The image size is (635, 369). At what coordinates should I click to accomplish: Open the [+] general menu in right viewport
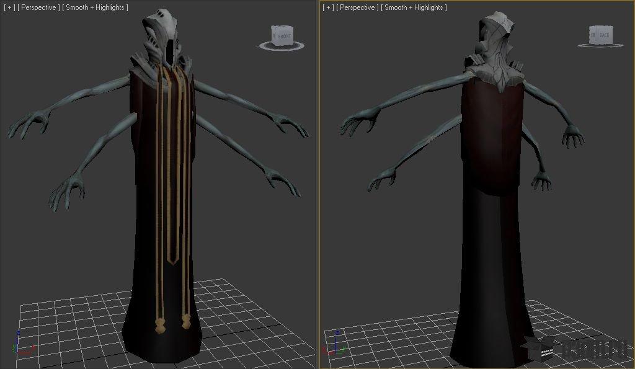click(328, 7)
